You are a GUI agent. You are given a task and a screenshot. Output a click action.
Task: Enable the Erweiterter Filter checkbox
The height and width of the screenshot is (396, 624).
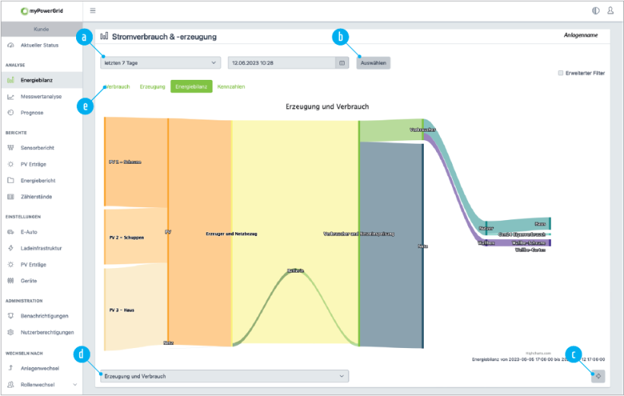click(x=561, y=73)
